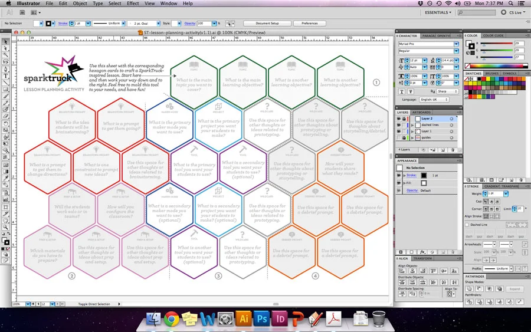Unlock the guides layer
The width and height of the screenshot is (531, 332).
pyautogui.click(x=404, y=138)
